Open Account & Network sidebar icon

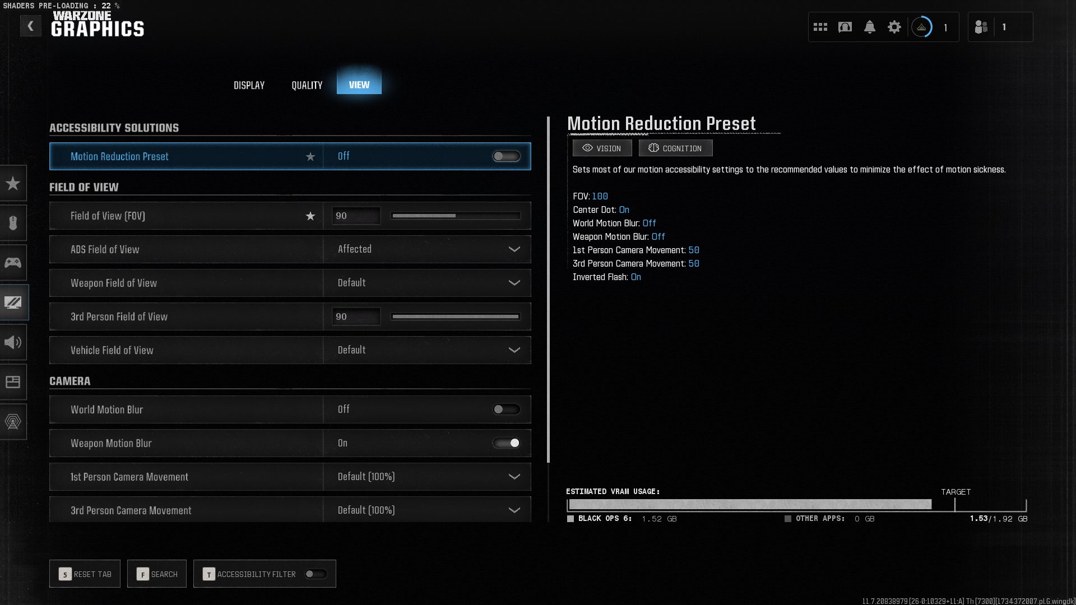pos(13,422)
